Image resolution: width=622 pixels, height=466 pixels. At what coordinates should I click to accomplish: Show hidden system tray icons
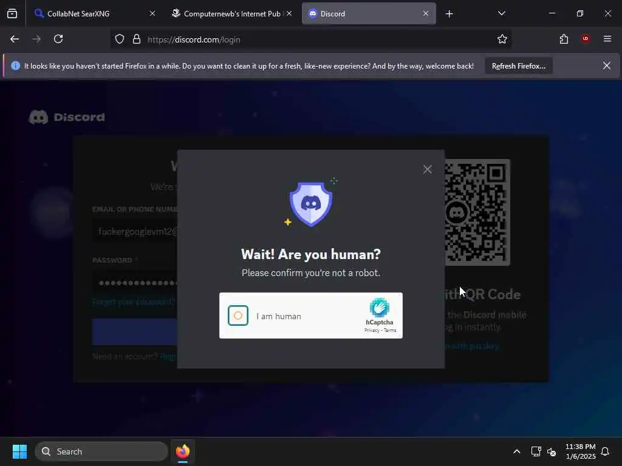516,451
